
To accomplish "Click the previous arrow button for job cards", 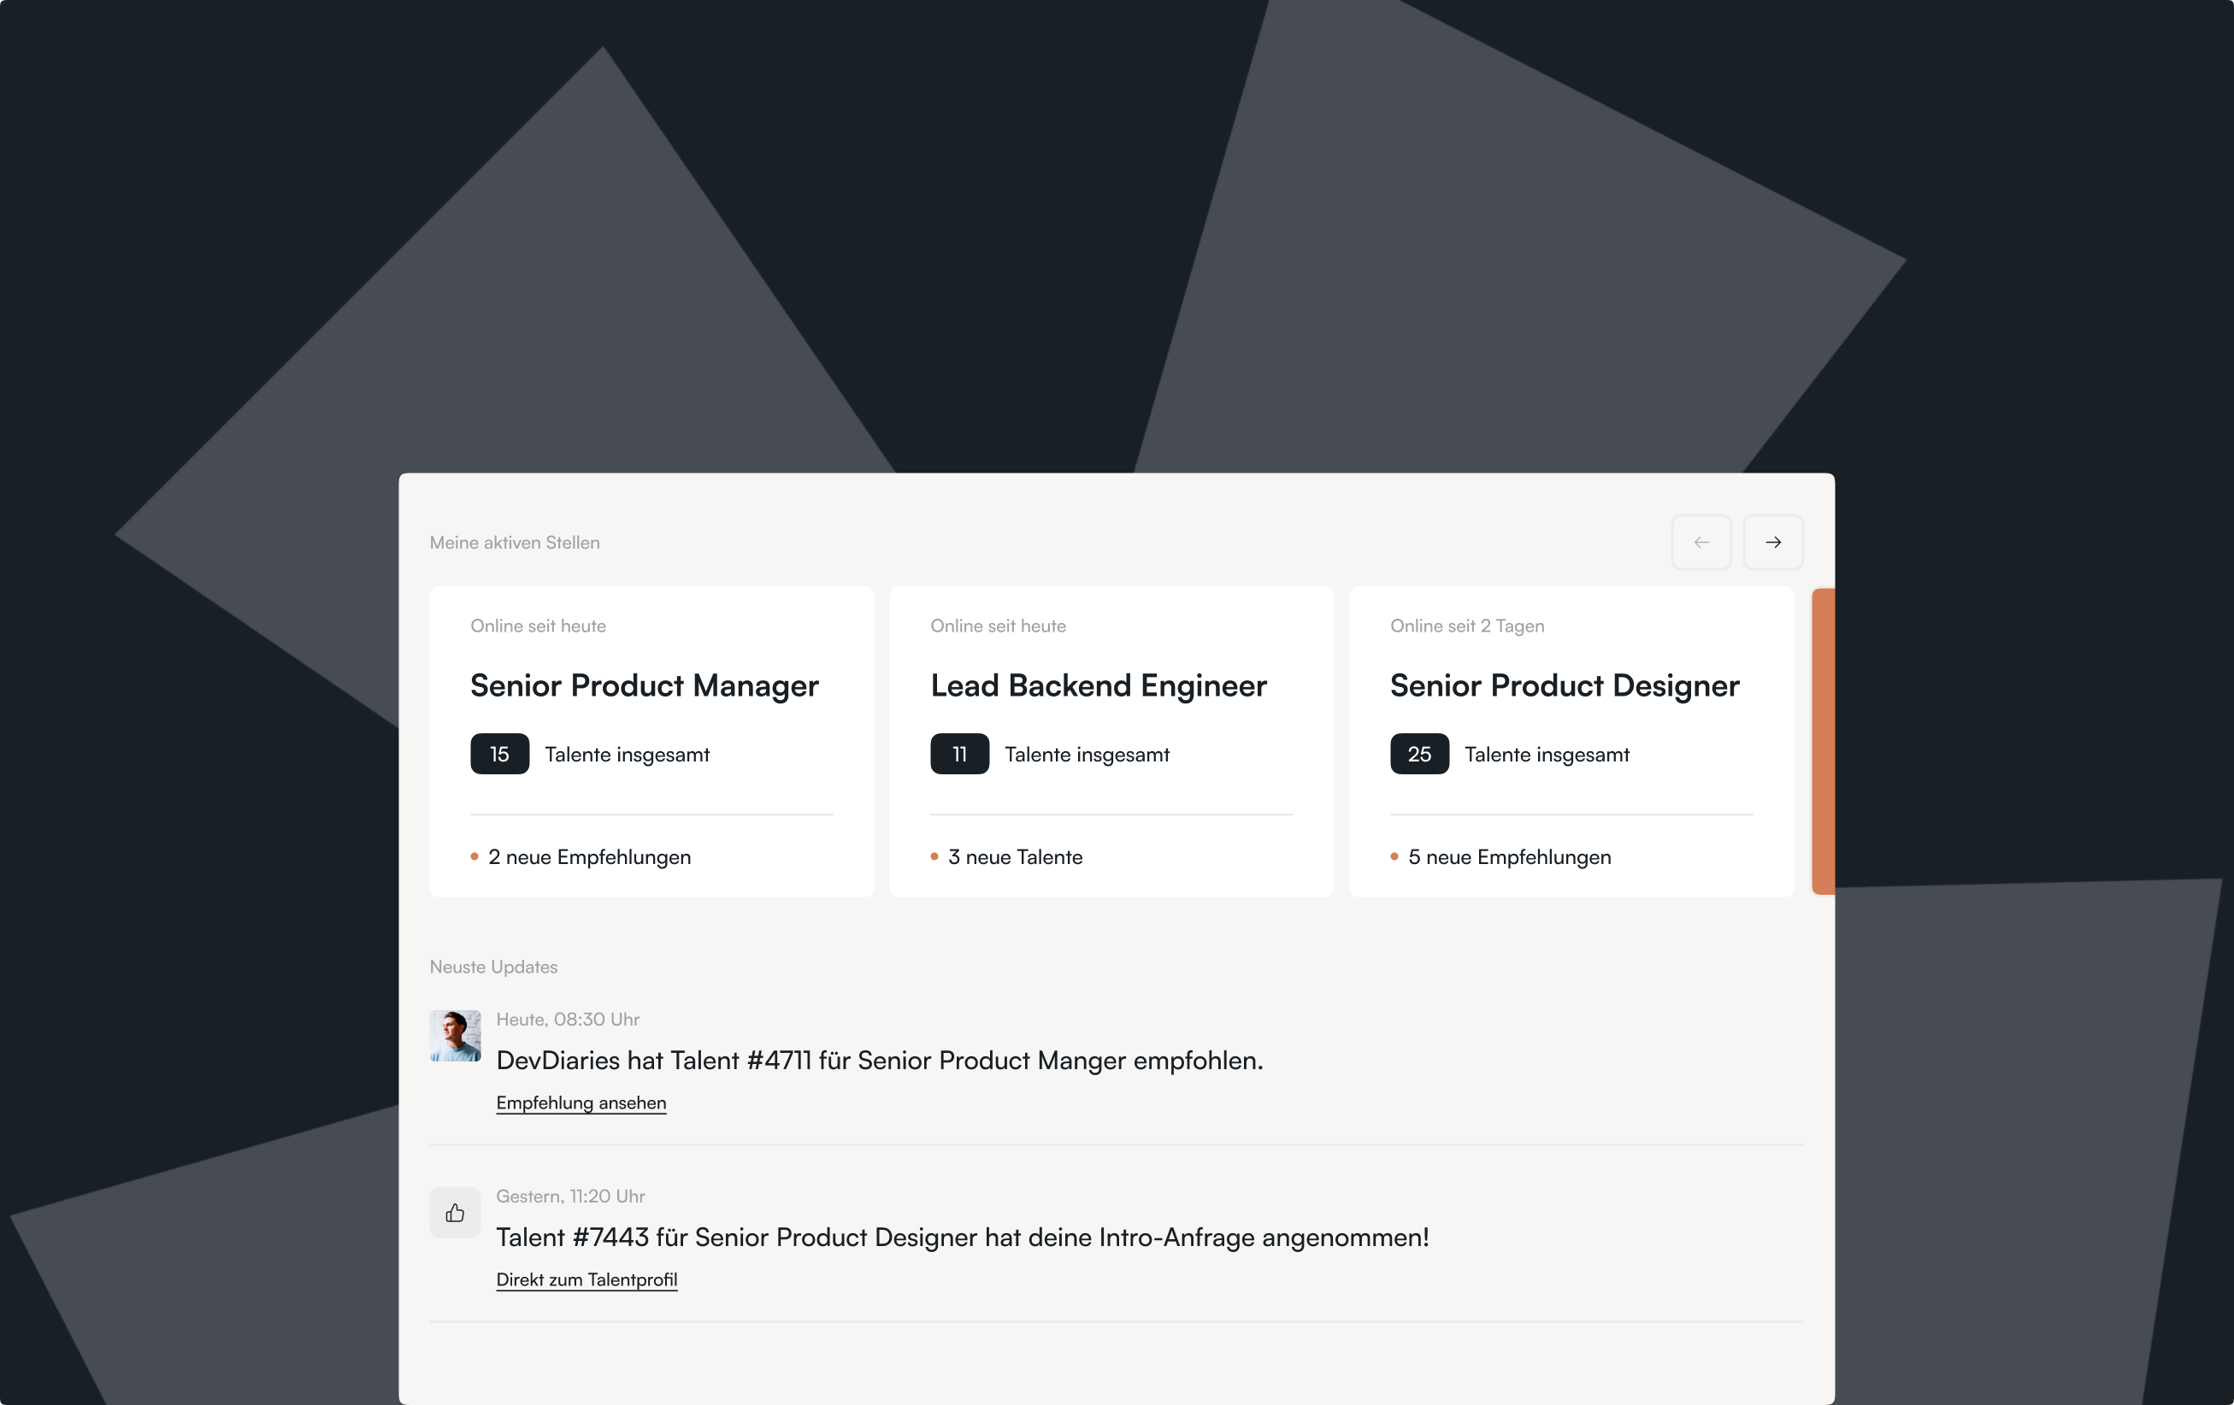I will [1701, 543].
